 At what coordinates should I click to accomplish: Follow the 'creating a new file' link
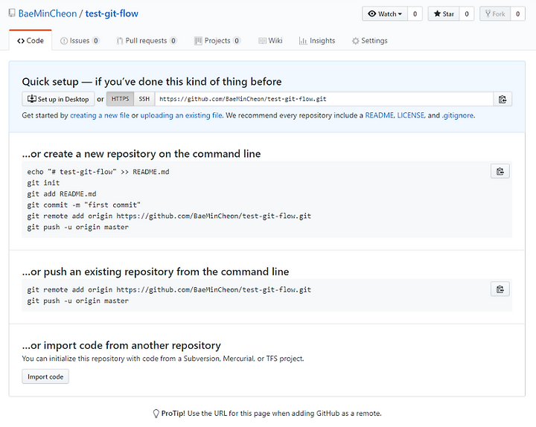100,115
